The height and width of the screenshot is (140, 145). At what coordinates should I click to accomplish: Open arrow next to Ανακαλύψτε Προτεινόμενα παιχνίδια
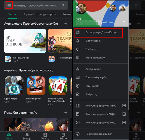coord(66,24)
